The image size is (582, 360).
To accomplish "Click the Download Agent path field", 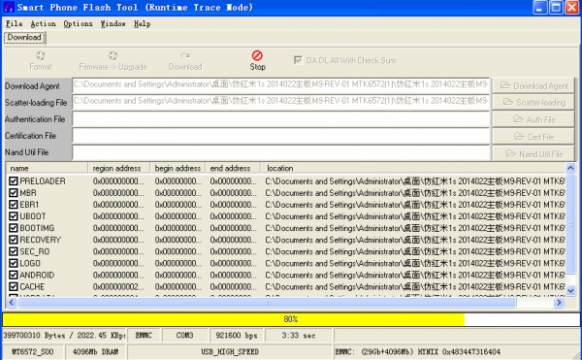I will (281, 85).
